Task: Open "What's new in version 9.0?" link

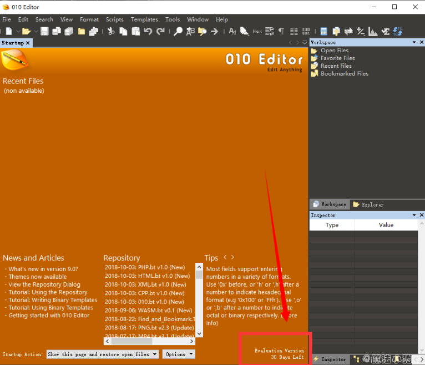Action: coord(43,269)
